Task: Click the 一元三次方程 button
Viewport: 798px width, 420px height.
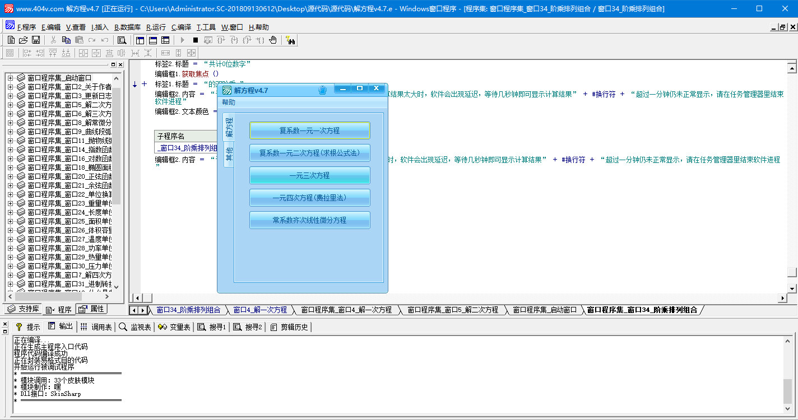Action: coord(309,175)
